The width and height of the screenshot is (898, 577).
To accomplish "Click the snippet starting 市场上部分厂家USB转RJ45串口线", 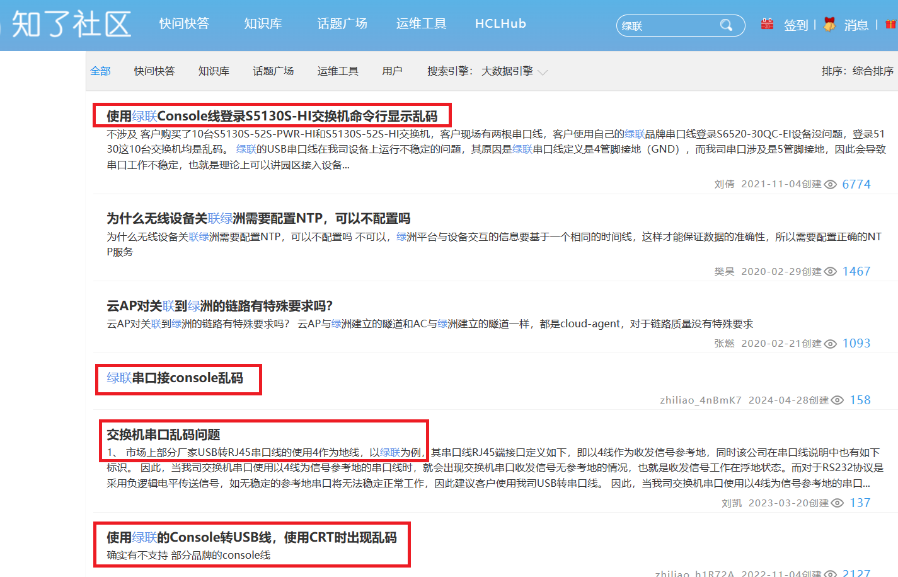I will pyautogui.click(x=495, y=468).
